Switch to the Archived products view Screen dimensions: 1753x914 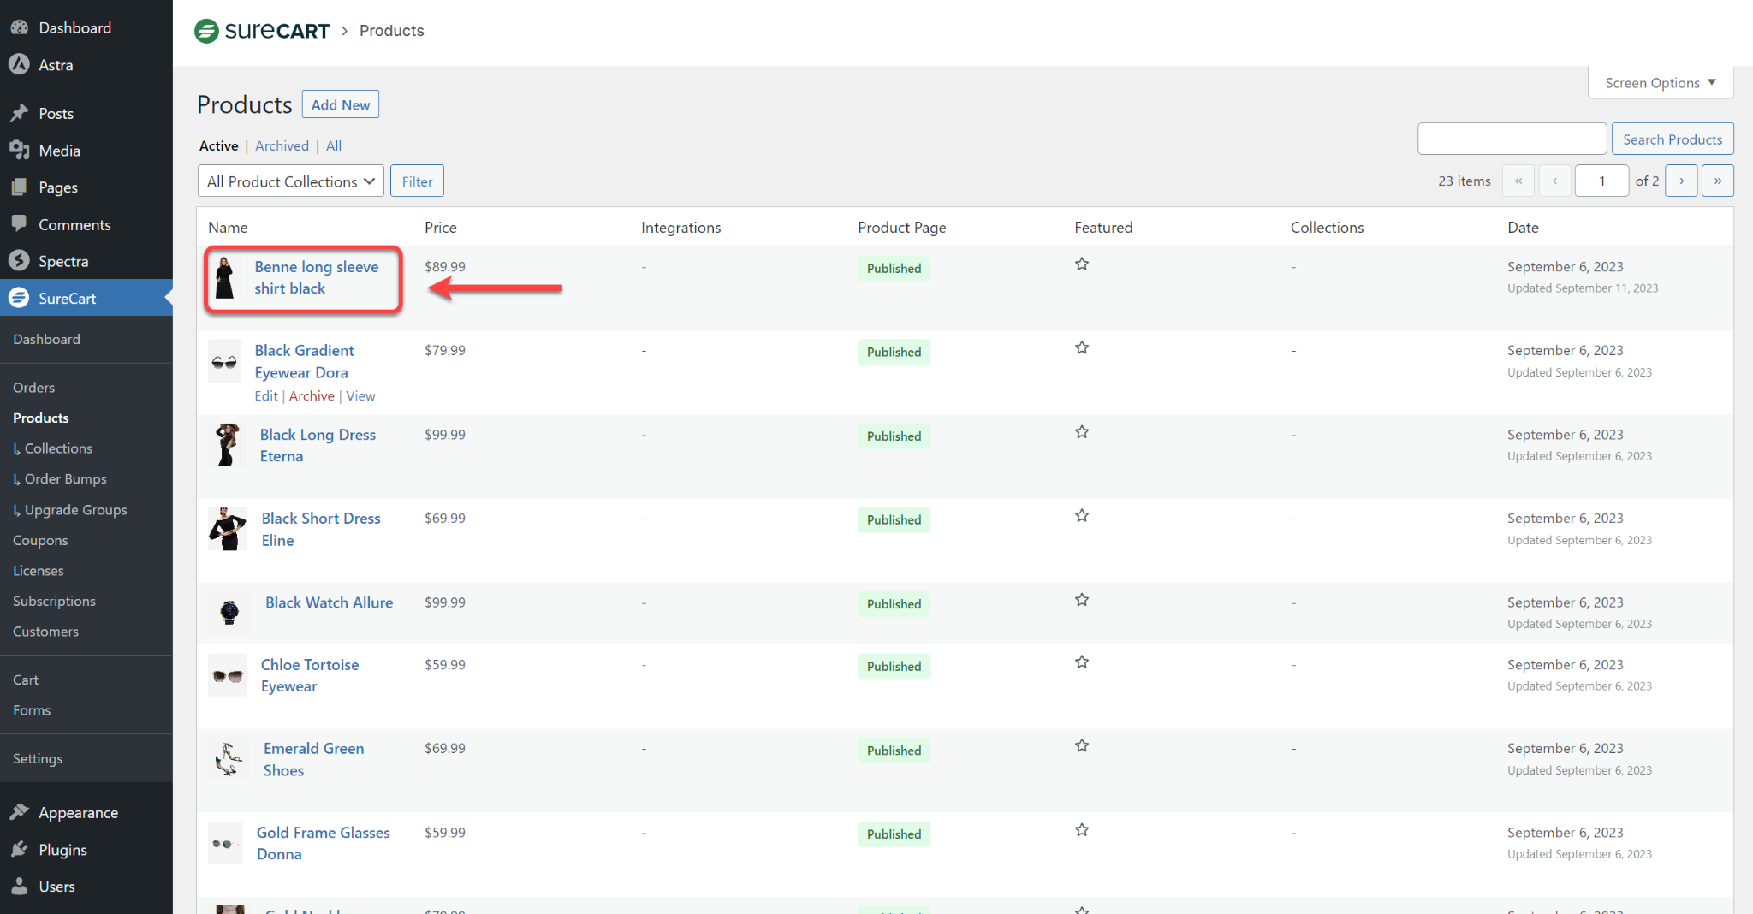point(282,146)
